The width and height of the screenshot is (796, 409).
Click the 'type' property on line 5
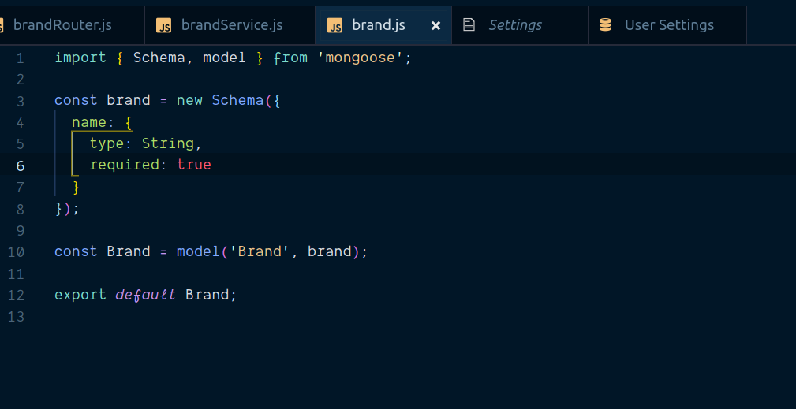(107, 143)
